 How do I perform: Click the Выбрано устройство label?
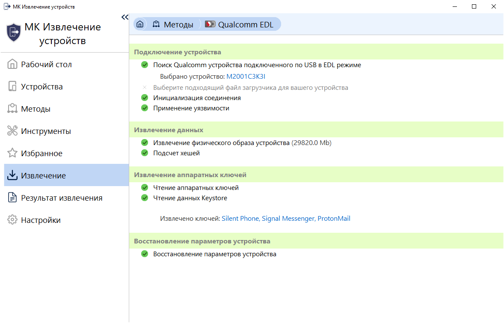point(193,77)
